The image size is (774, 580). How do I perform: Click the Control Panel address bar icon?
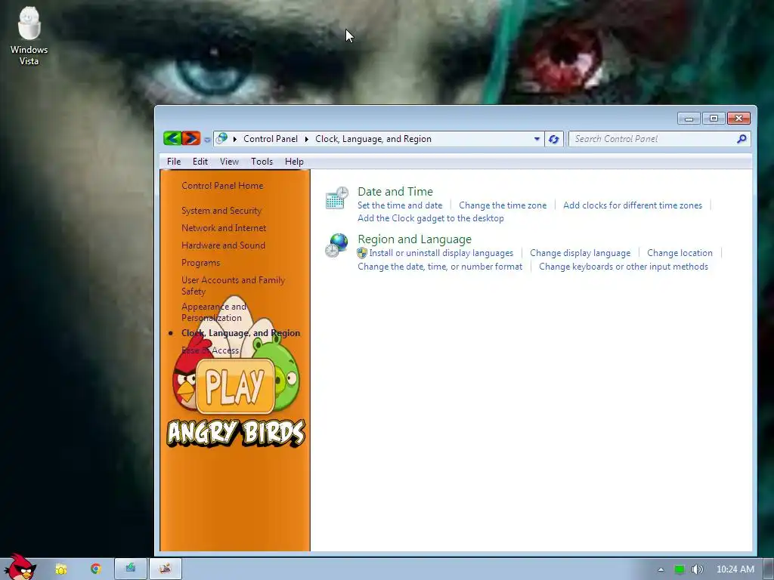pyautogui.click(x=222, y=139)
